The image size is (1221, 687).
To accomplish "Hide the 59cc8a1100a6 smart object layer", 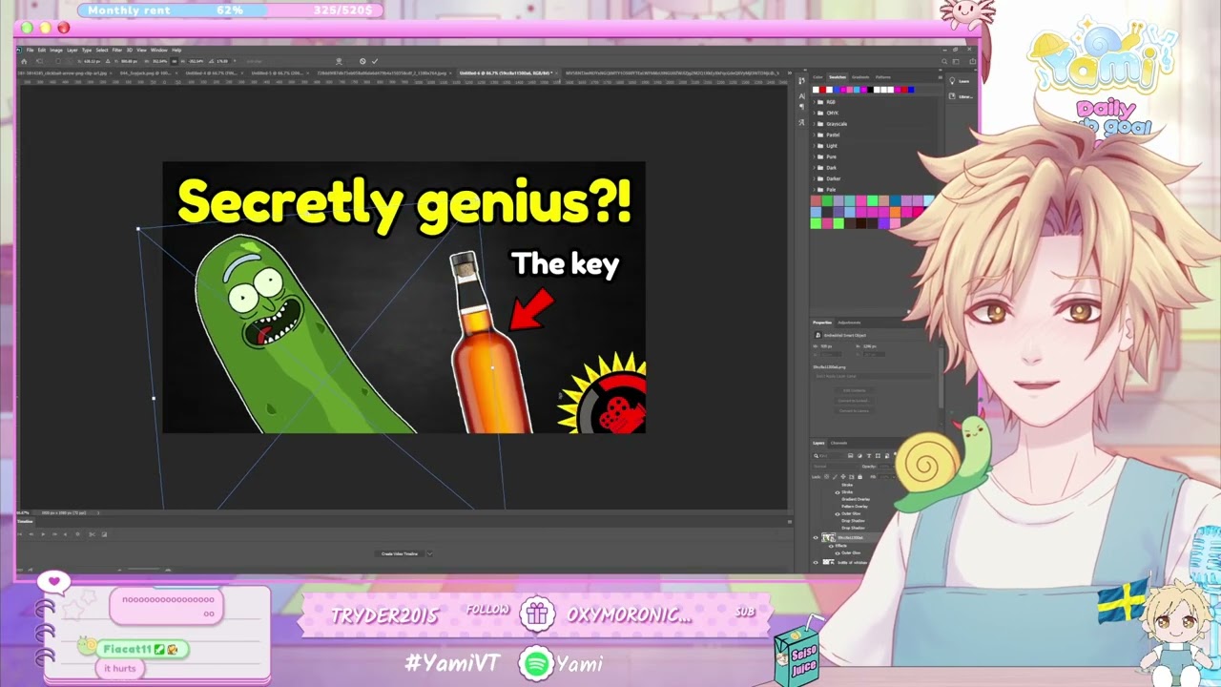I will 816,537.
